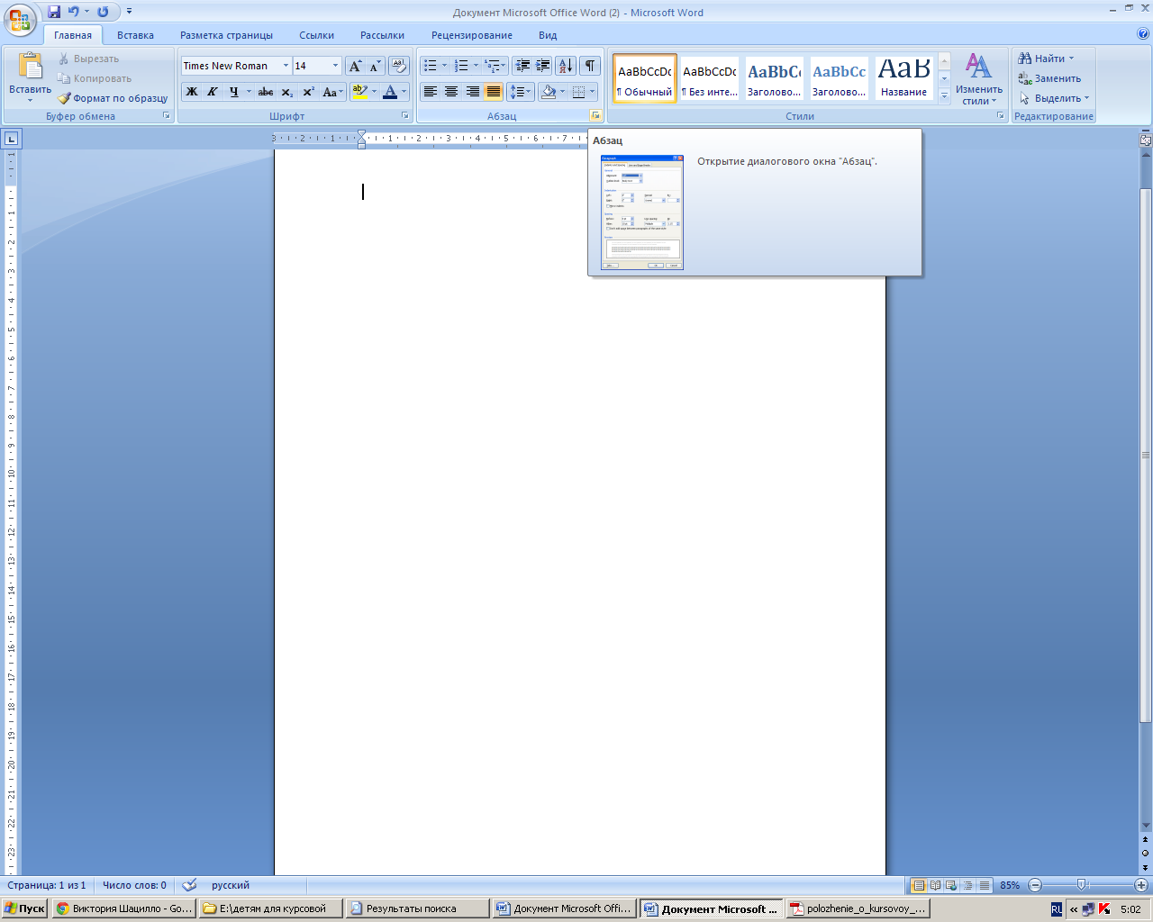Click the Superscript x² icon
The height and width of the screenshot is (922, 1153).
click(308, 92)
